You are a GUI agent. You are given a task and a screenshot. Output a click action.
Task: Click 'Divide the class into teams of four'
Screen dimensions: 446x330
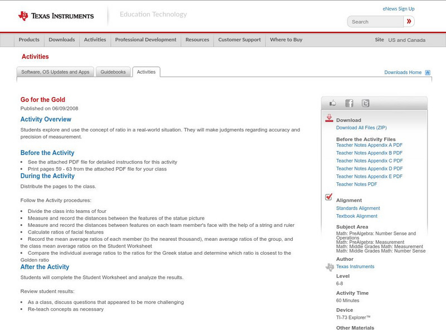click(x=67, y=211)
